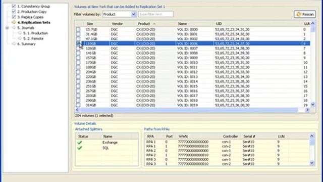Open the Filter volumes by Product dropdown
The image size is (323, 182).
tap(133, 14)
